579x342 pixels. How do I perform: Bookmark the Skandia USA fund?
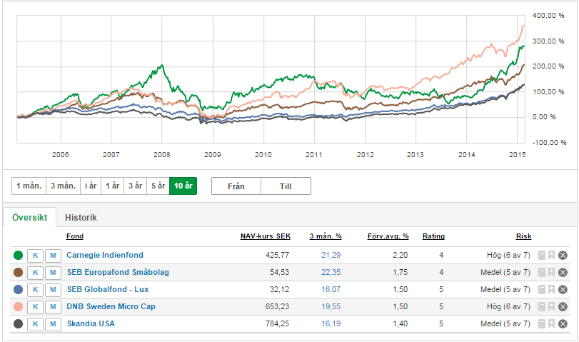pos(552,323)
